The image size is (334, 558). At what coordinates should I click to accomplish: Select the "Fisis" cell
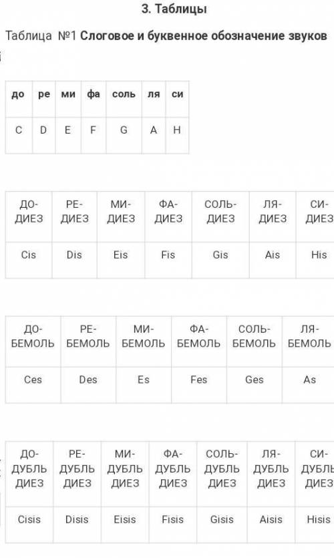(x=173, y=525)
